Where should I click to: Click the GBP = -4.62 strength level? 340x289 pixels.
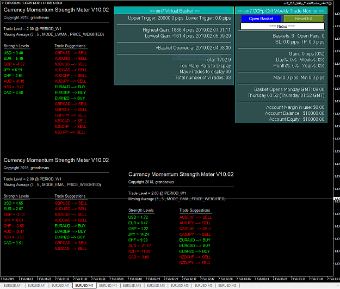click(14, 64)
